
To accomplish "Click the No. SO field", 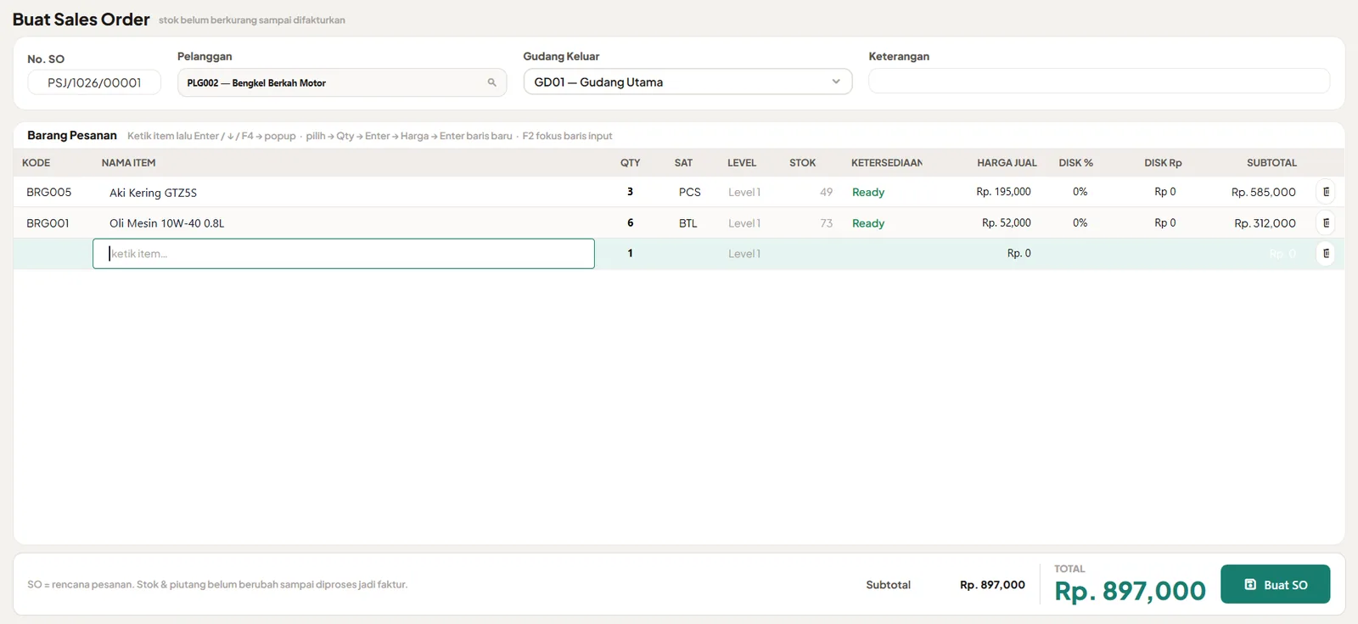I will (x=94, y=82).
